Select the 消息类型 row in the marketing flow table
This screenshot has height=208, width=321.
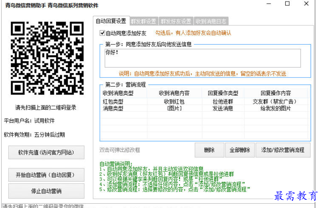pos(204,108)
